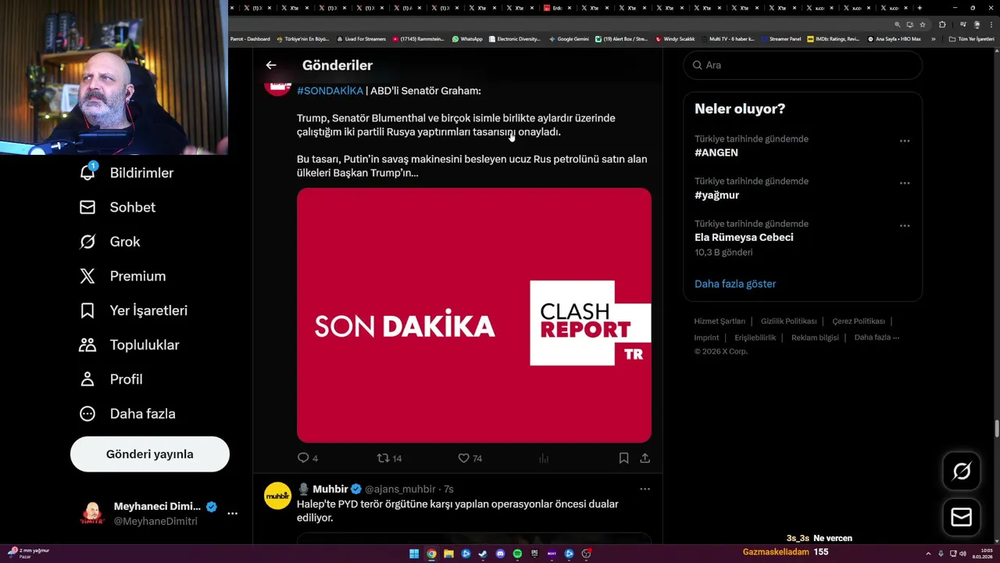The width and height of the screenshot is (1000, 563).
Task: Open the Streamer Panel bookmark
Action: [x=781, y=39]
